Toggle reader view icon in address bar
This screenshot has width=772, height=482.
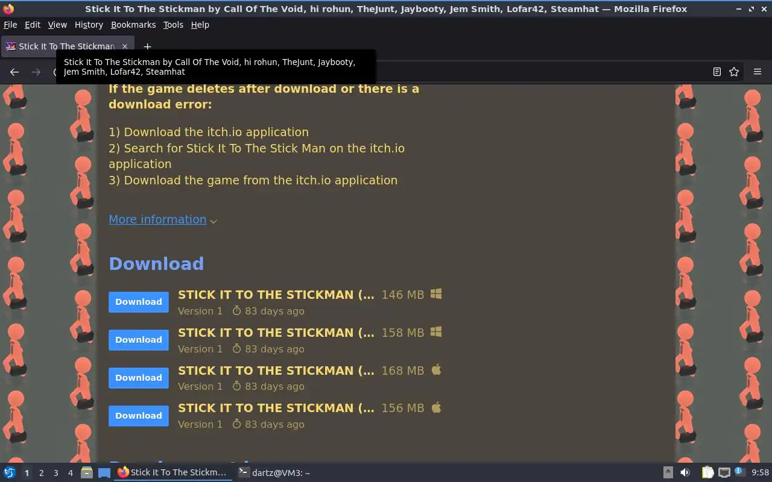pyautogui.click(x=717, y=72)
